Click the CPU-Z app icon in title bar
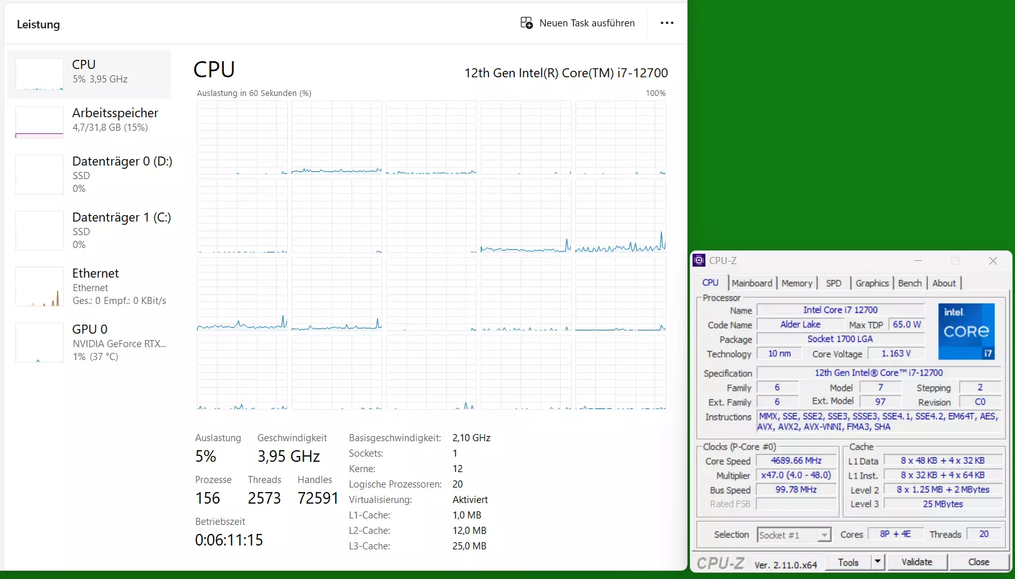This screenshot has height=579, width=1015. pos(699,260)
